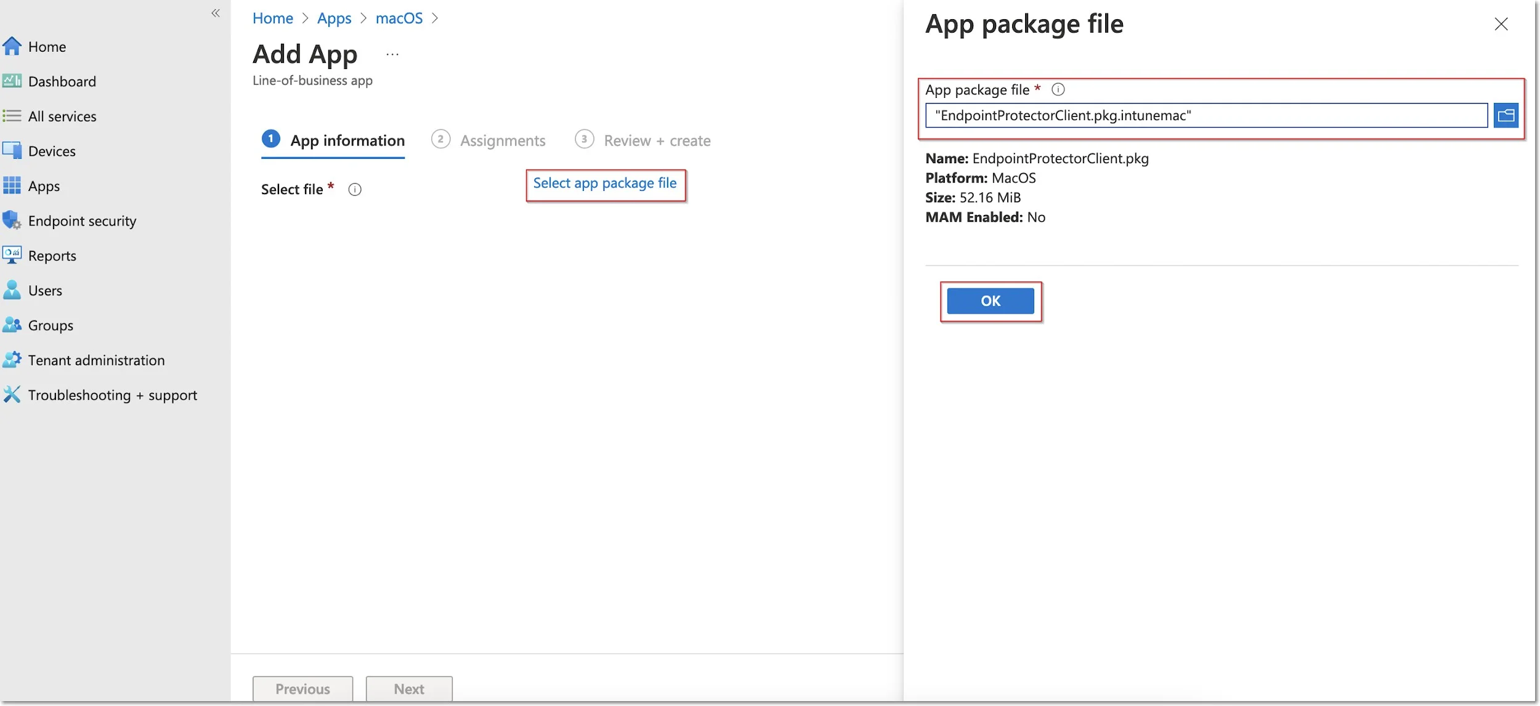
Task: Follow the macOS breadcrumb link
Action: (399, 18)
